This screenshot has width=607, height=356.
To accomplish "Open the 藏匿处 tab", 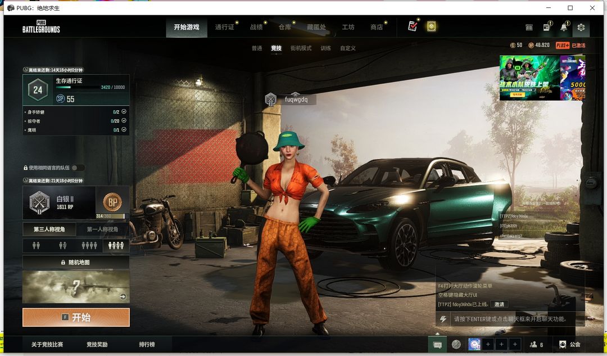I will [316, 27].
